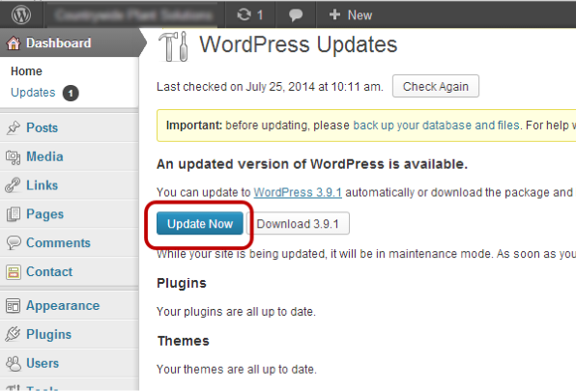Click the Pages document icon
Viewport: 576px width, 391px height.
pos(14,214)
